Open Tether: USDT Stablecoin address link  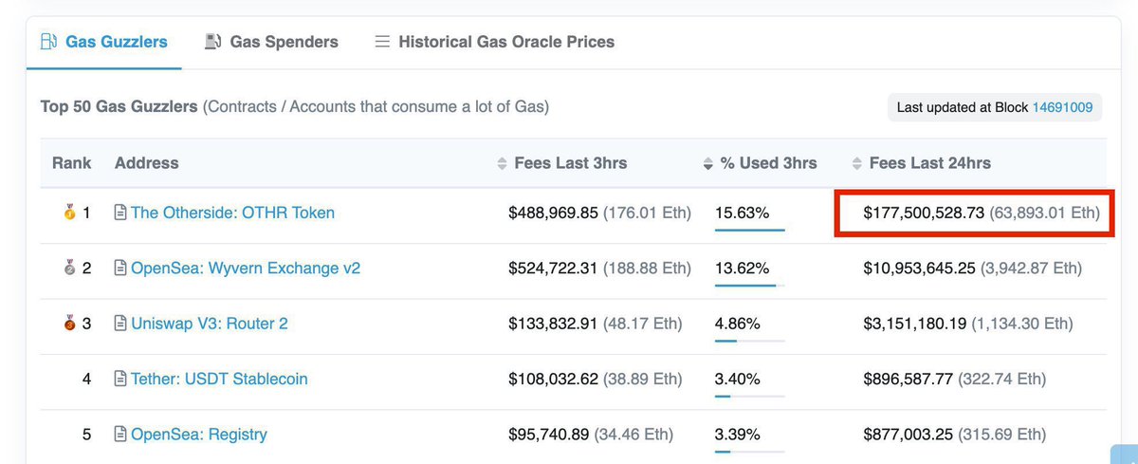click(219, 380)
